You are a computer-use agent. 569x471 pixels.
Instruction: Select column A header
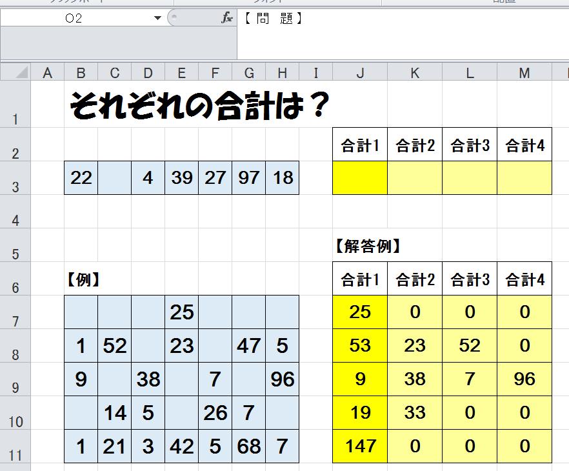click(x=48, y=73)
